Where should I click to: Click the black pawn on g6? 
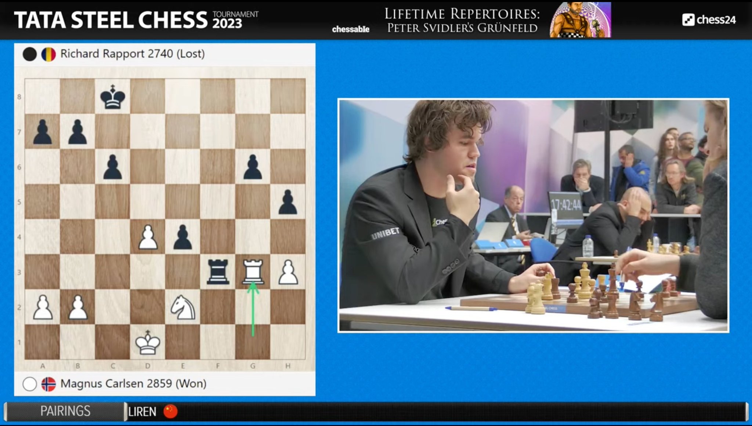coord(253,167)
